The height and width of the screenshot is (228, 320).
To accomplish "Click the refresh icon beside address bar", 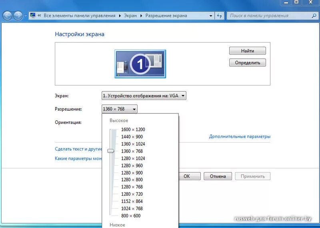I will click(x=219, y=16).
